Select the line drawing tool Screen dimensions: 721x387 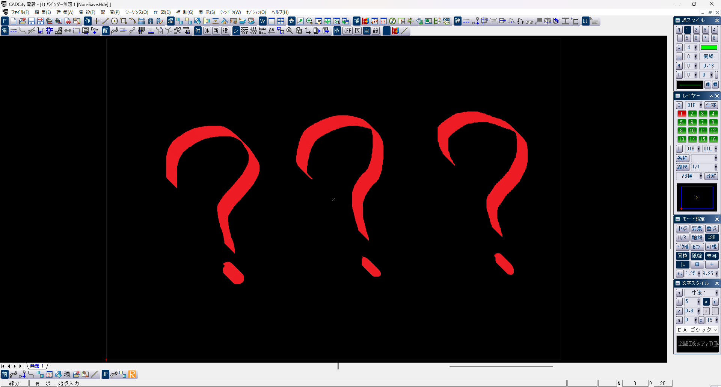[106, 21]
